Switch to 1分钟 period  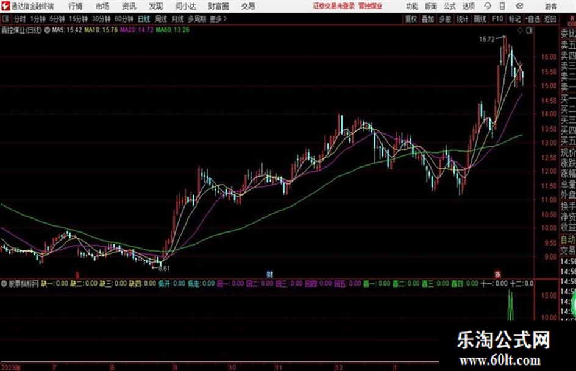38,19
